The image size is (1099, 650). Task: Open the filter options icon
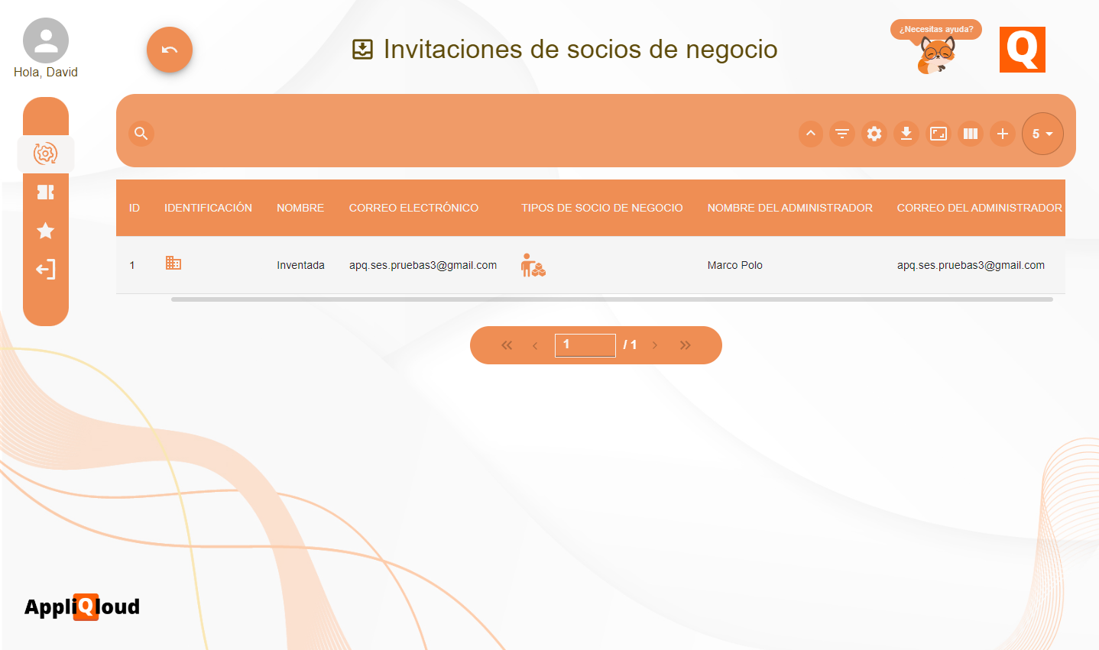click(842, 133)
